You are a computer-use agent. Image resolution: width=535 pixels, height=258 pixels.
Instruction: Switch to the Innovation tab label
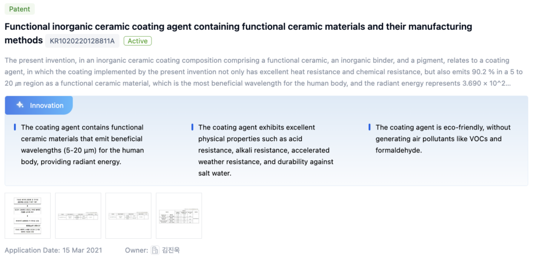click(x=46, y=105)
